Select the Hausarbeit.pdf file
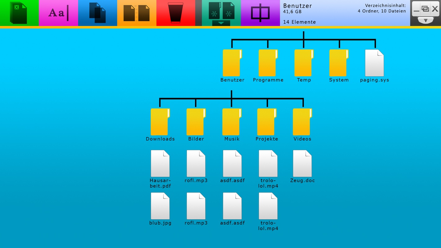 coord(160,164)
